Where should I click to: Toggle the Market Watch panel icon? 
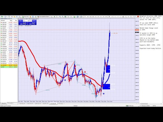tap(9, 17)
